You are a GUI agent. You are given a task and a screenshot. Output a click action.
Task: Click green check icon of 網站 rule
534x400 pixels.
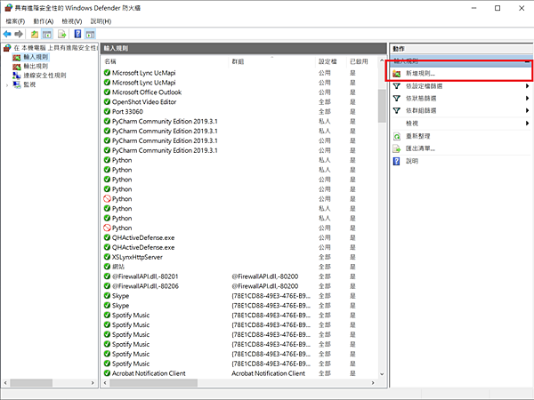(107, 267)
